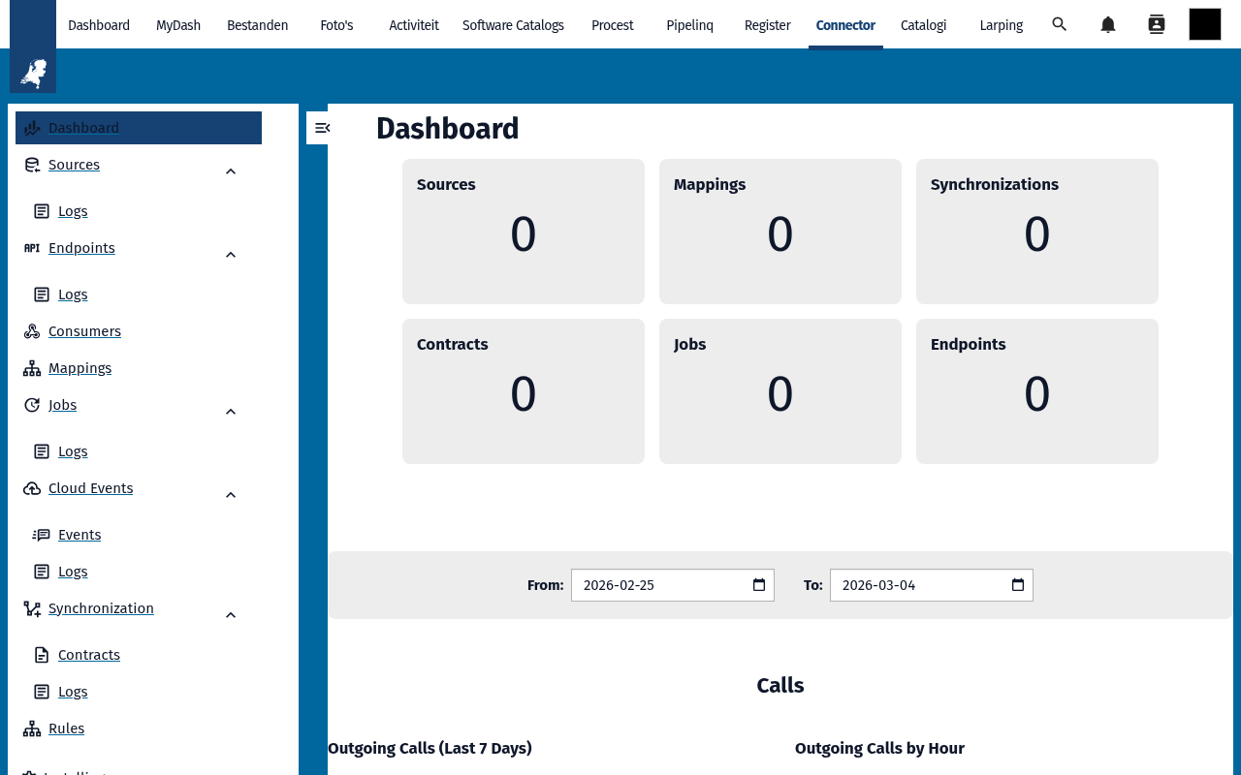The image size is (1241, 775).
Task: Open Foto's in top navigation
Action: tap(336, 25)
